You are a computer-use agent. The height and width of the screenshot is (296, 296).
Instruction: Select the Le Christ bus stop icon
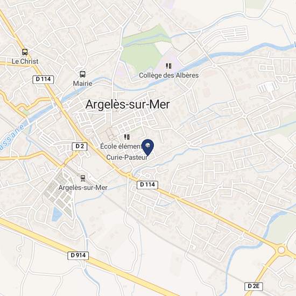(25, 52)
